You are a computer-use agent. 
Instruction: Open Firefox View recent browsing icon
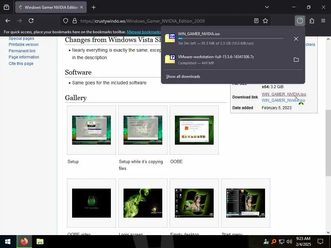pos(6,7)
